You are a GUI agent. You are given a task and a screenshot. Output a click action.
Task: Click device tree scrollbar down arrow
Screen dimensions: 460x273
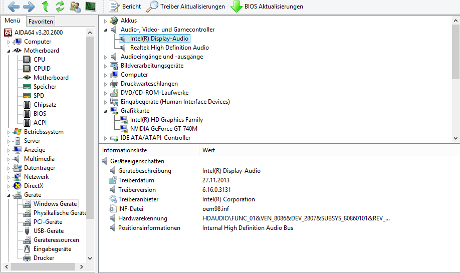click(x=455, y=138)
